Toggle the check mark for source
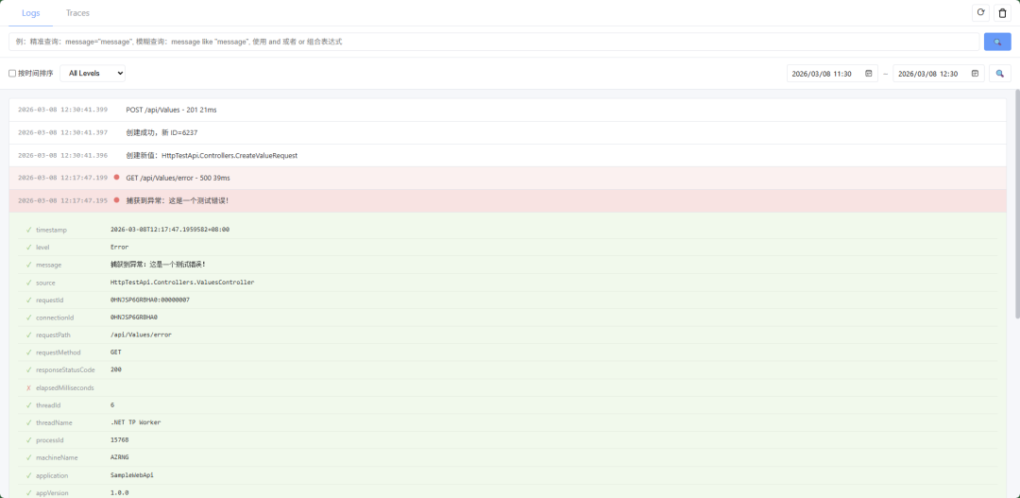1020x498 pixels. click(28, 283)
